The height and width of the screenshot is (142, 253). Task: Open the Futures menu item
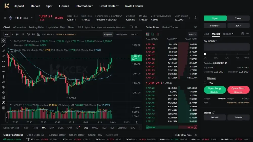64,6
